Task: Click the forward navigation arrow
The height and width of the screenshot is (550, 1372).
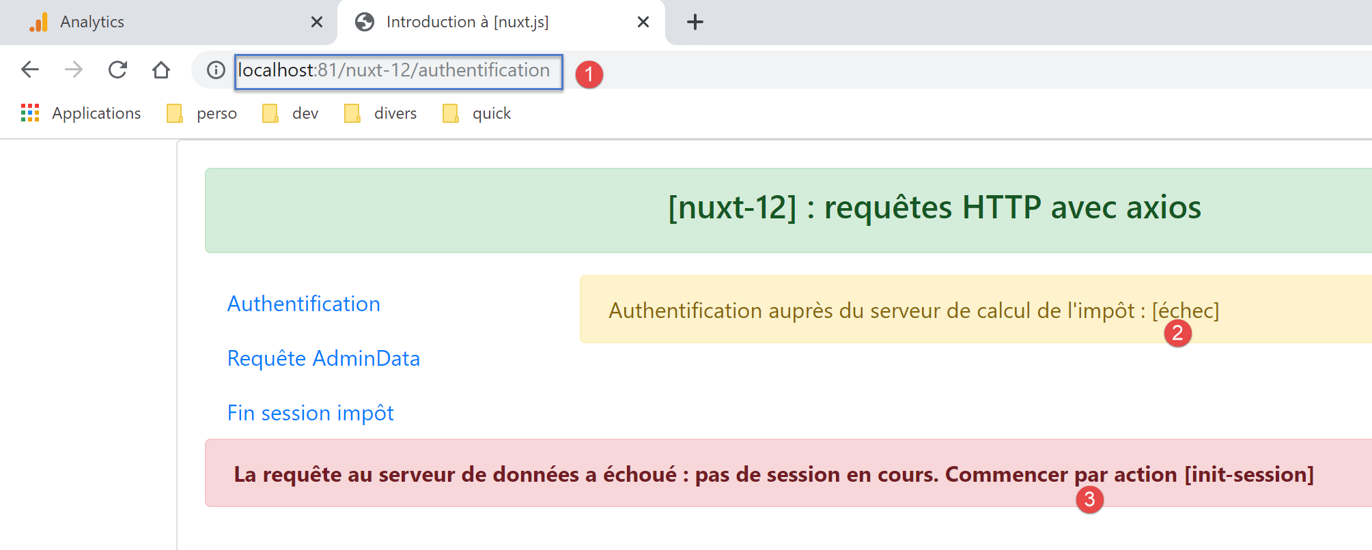Action: pos(74,70)
